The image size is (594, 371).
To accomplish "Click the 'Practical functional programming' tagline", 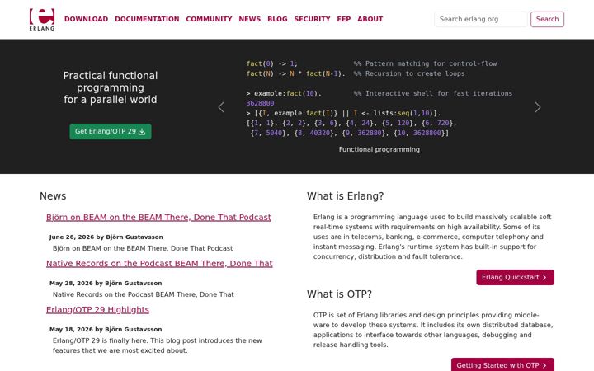I will pyautogui.click(x=111, y=87).
